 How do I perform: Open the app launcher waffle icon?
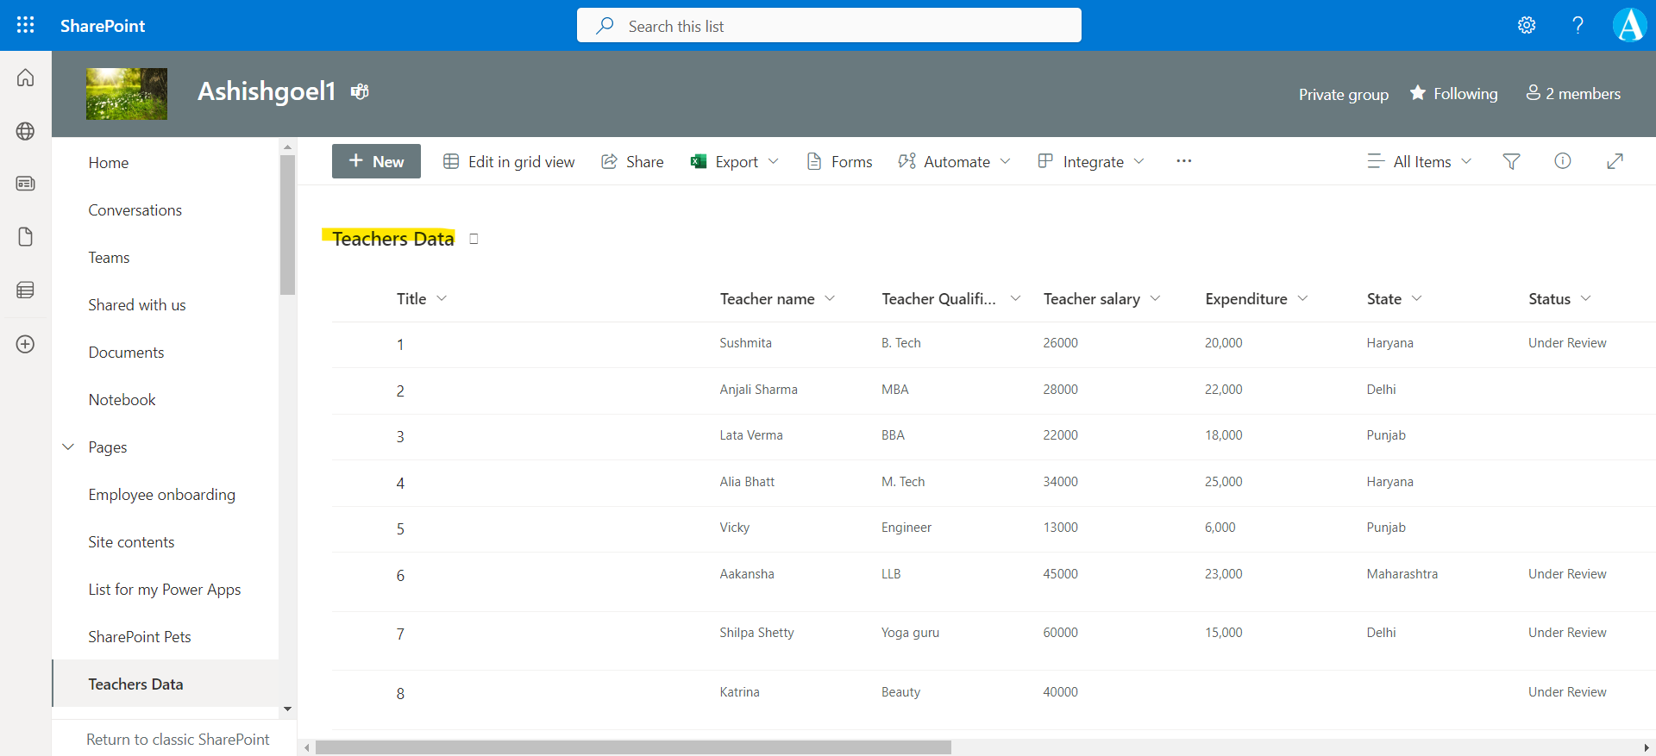26,25
